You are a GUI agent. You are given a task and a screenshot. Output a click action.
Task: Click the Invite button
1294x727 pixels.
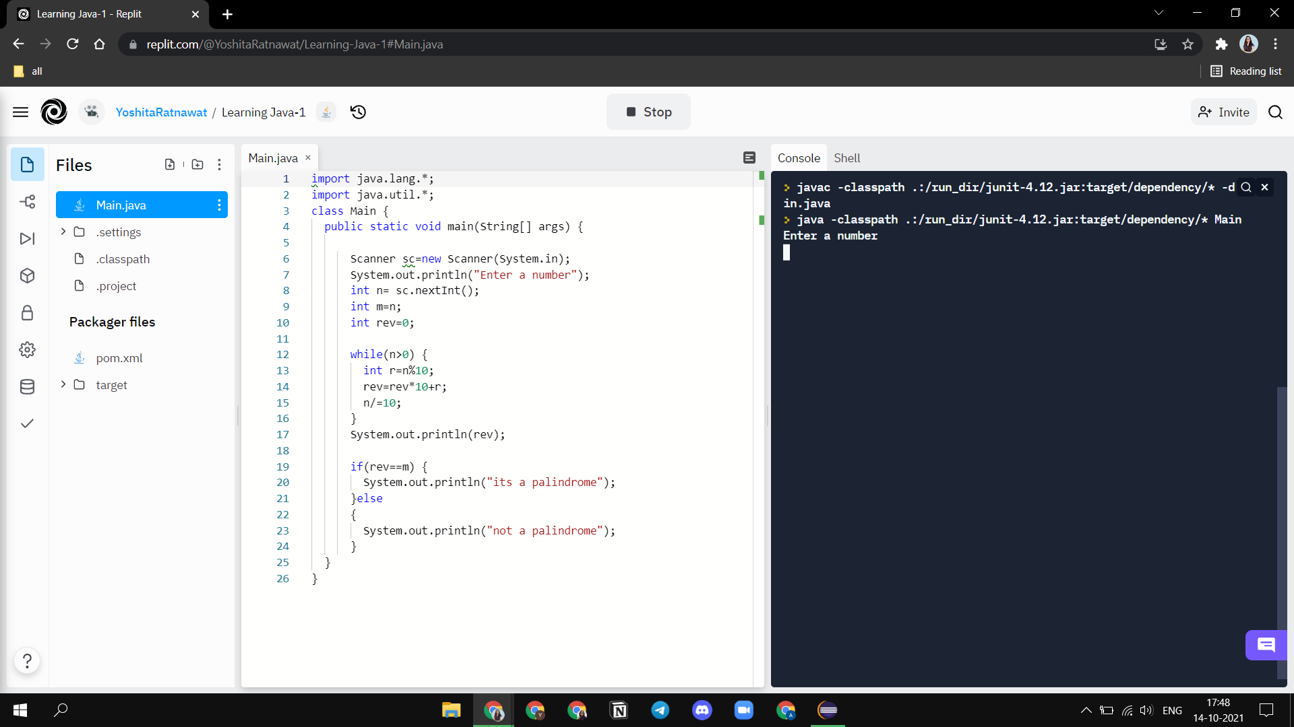(1223, 112)
